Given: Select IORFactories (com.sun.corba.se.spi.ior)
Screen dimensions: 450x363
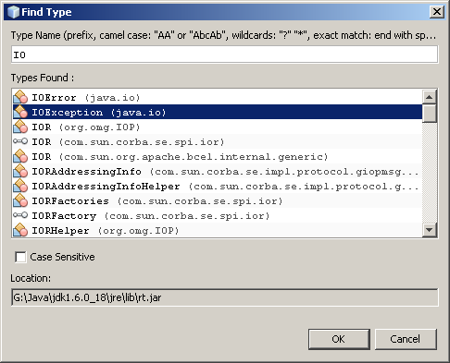Looking at the screenshot, I should point(218,200).
